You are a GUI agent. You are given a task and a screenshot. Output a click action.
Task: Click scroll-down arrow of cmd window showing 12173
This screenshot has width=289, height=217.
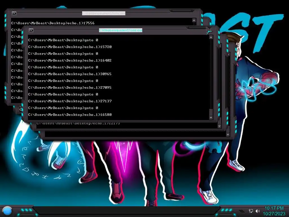coord(219,126)
